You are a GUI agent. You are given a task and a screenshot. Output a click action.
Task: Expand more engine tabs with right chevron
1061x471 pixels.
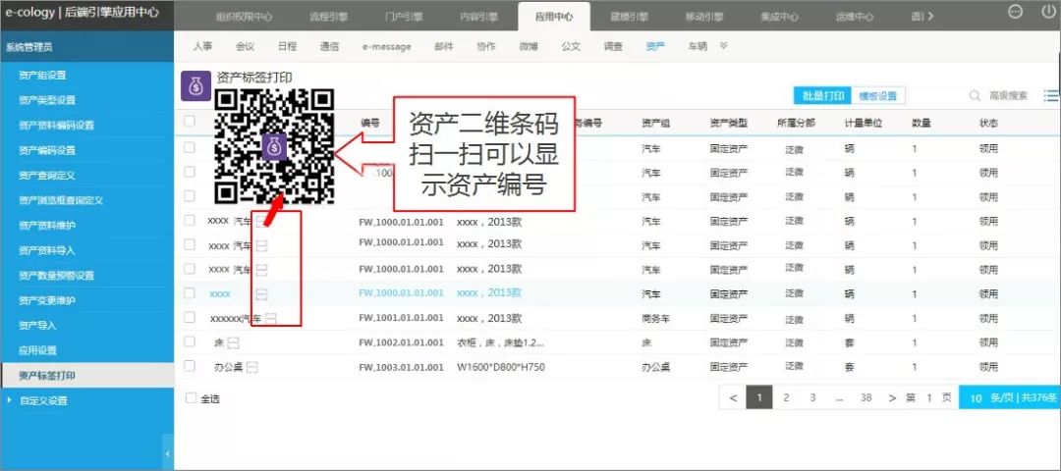(x=930, y=16)
